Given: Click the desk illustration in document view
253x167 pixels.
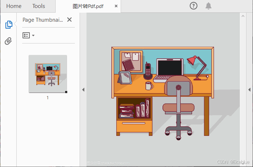Looking at the screenshot, I should pos(162,91).
